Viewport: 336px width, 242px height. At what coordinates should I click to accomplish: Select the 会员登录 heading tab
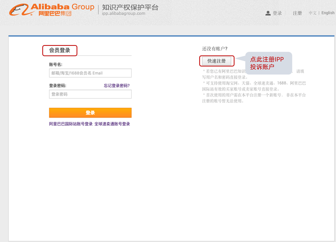pyautogui.click(x=59, y=50)
